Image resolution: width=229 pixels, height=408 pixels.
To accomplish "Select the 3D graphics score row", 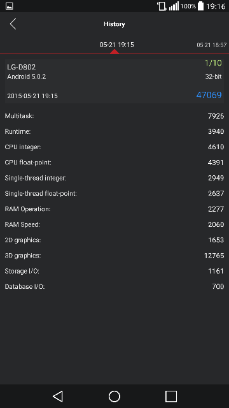I will (114, 256).
